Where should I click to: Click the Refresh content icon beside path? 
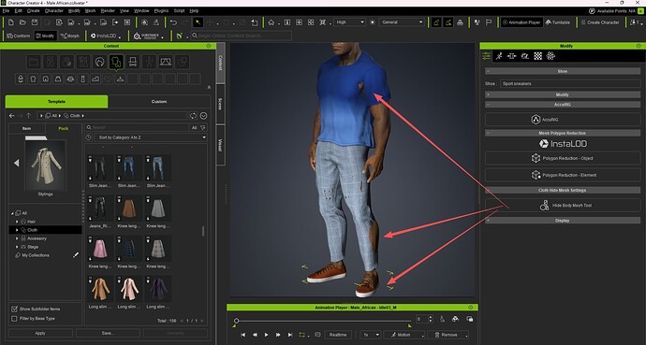pyautogui.click(x=193, y=116)
